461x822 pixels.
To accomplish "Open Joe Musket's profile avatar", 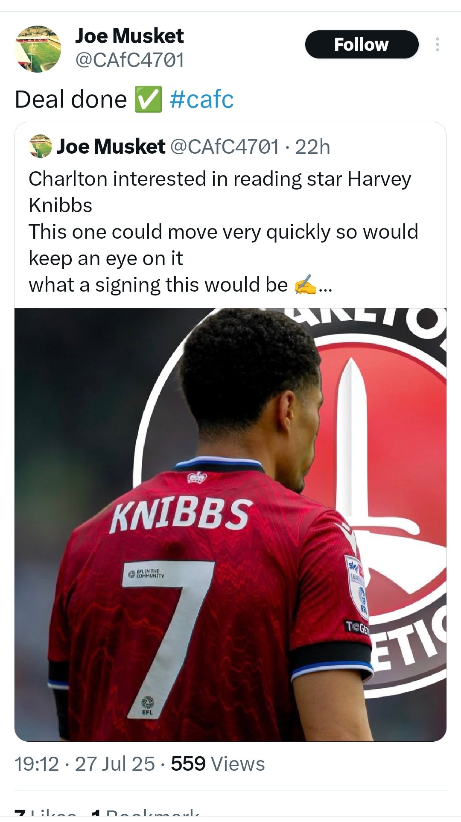I will [x=38, y=49].
